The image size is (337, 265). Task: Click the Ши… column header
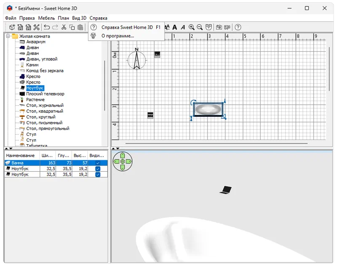coord(48,155)
